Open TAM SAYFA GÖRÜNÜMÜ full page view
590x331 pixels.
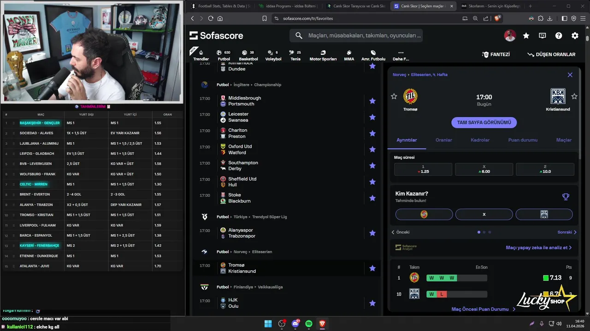tap(484, 123)
